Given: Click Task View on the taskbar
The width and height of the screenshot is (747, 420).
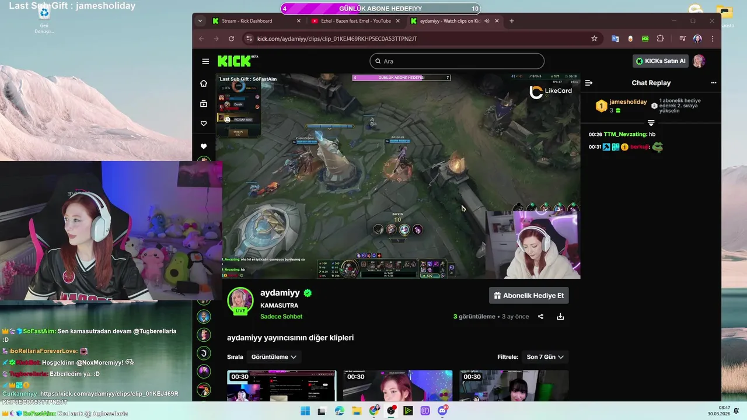Looking at the screenshot, I should point(322,411).
